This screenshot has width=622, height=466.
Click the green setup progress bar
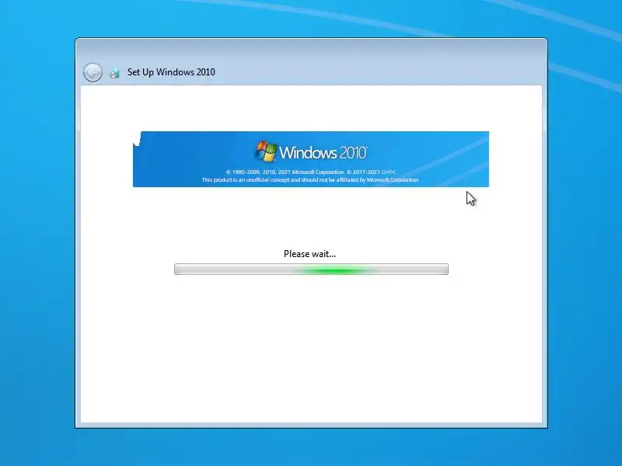pyautogui.click(x=312, y=270)
